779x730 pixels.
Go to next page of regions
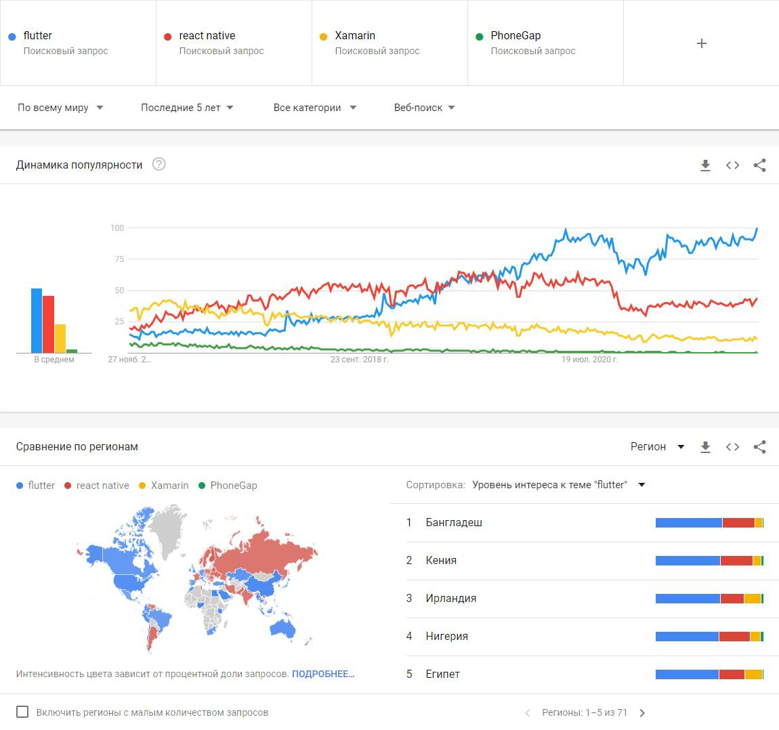pos(642,712)
